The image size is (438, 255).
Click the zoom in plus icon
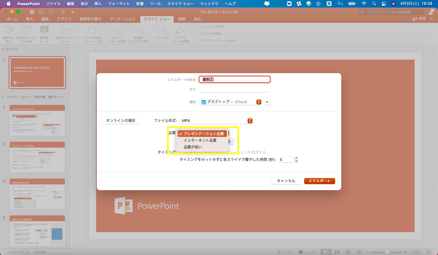pyautogui.click(x=405, y=252)
